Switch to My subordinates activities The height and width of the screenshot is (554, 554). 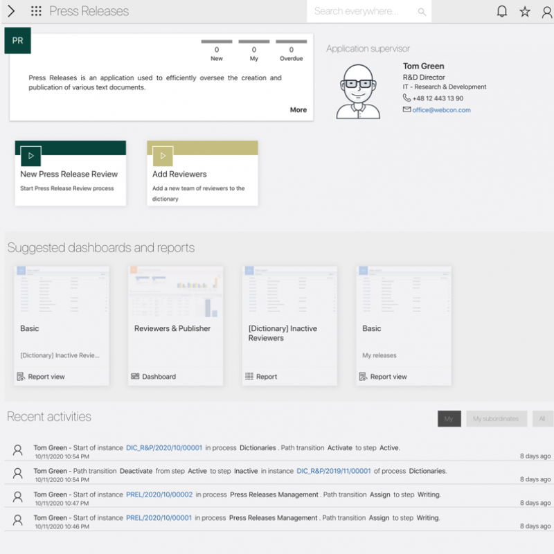point(496,419)
